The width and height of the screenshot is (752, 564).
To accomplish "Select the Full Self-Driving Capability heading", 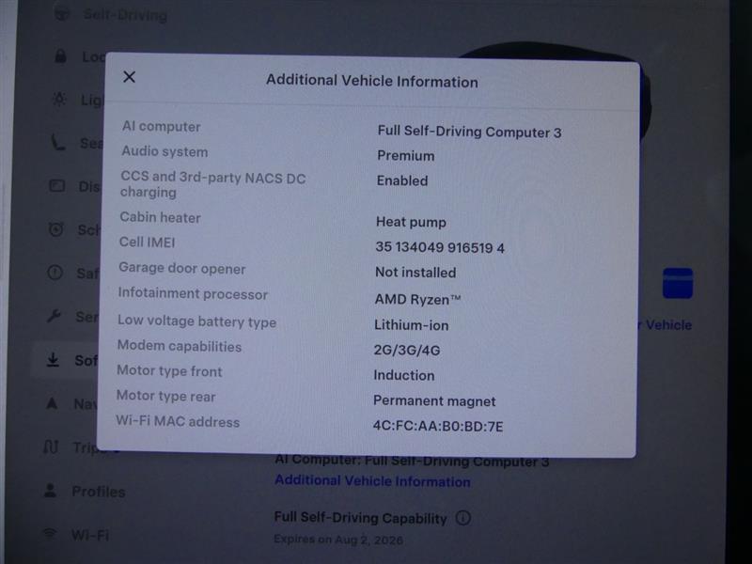I will [360, 518].
